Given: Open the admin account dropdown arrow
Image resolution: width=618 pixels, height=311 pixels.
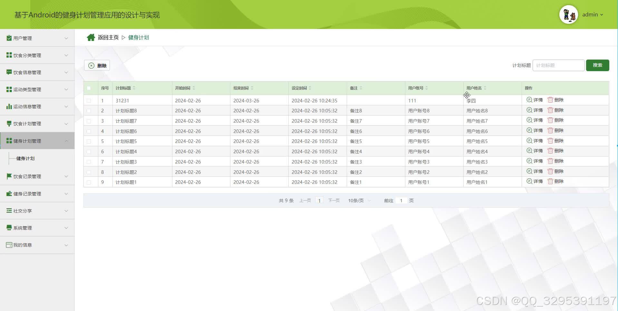Looking at the screenshot, I should (x=602, y=15).
